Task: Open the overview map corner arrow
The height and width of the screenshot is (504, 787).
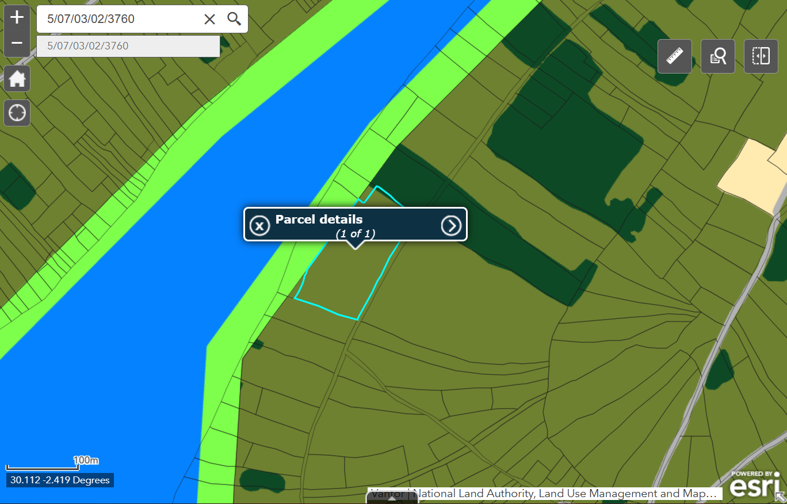Action: click(x=781, y=498)
